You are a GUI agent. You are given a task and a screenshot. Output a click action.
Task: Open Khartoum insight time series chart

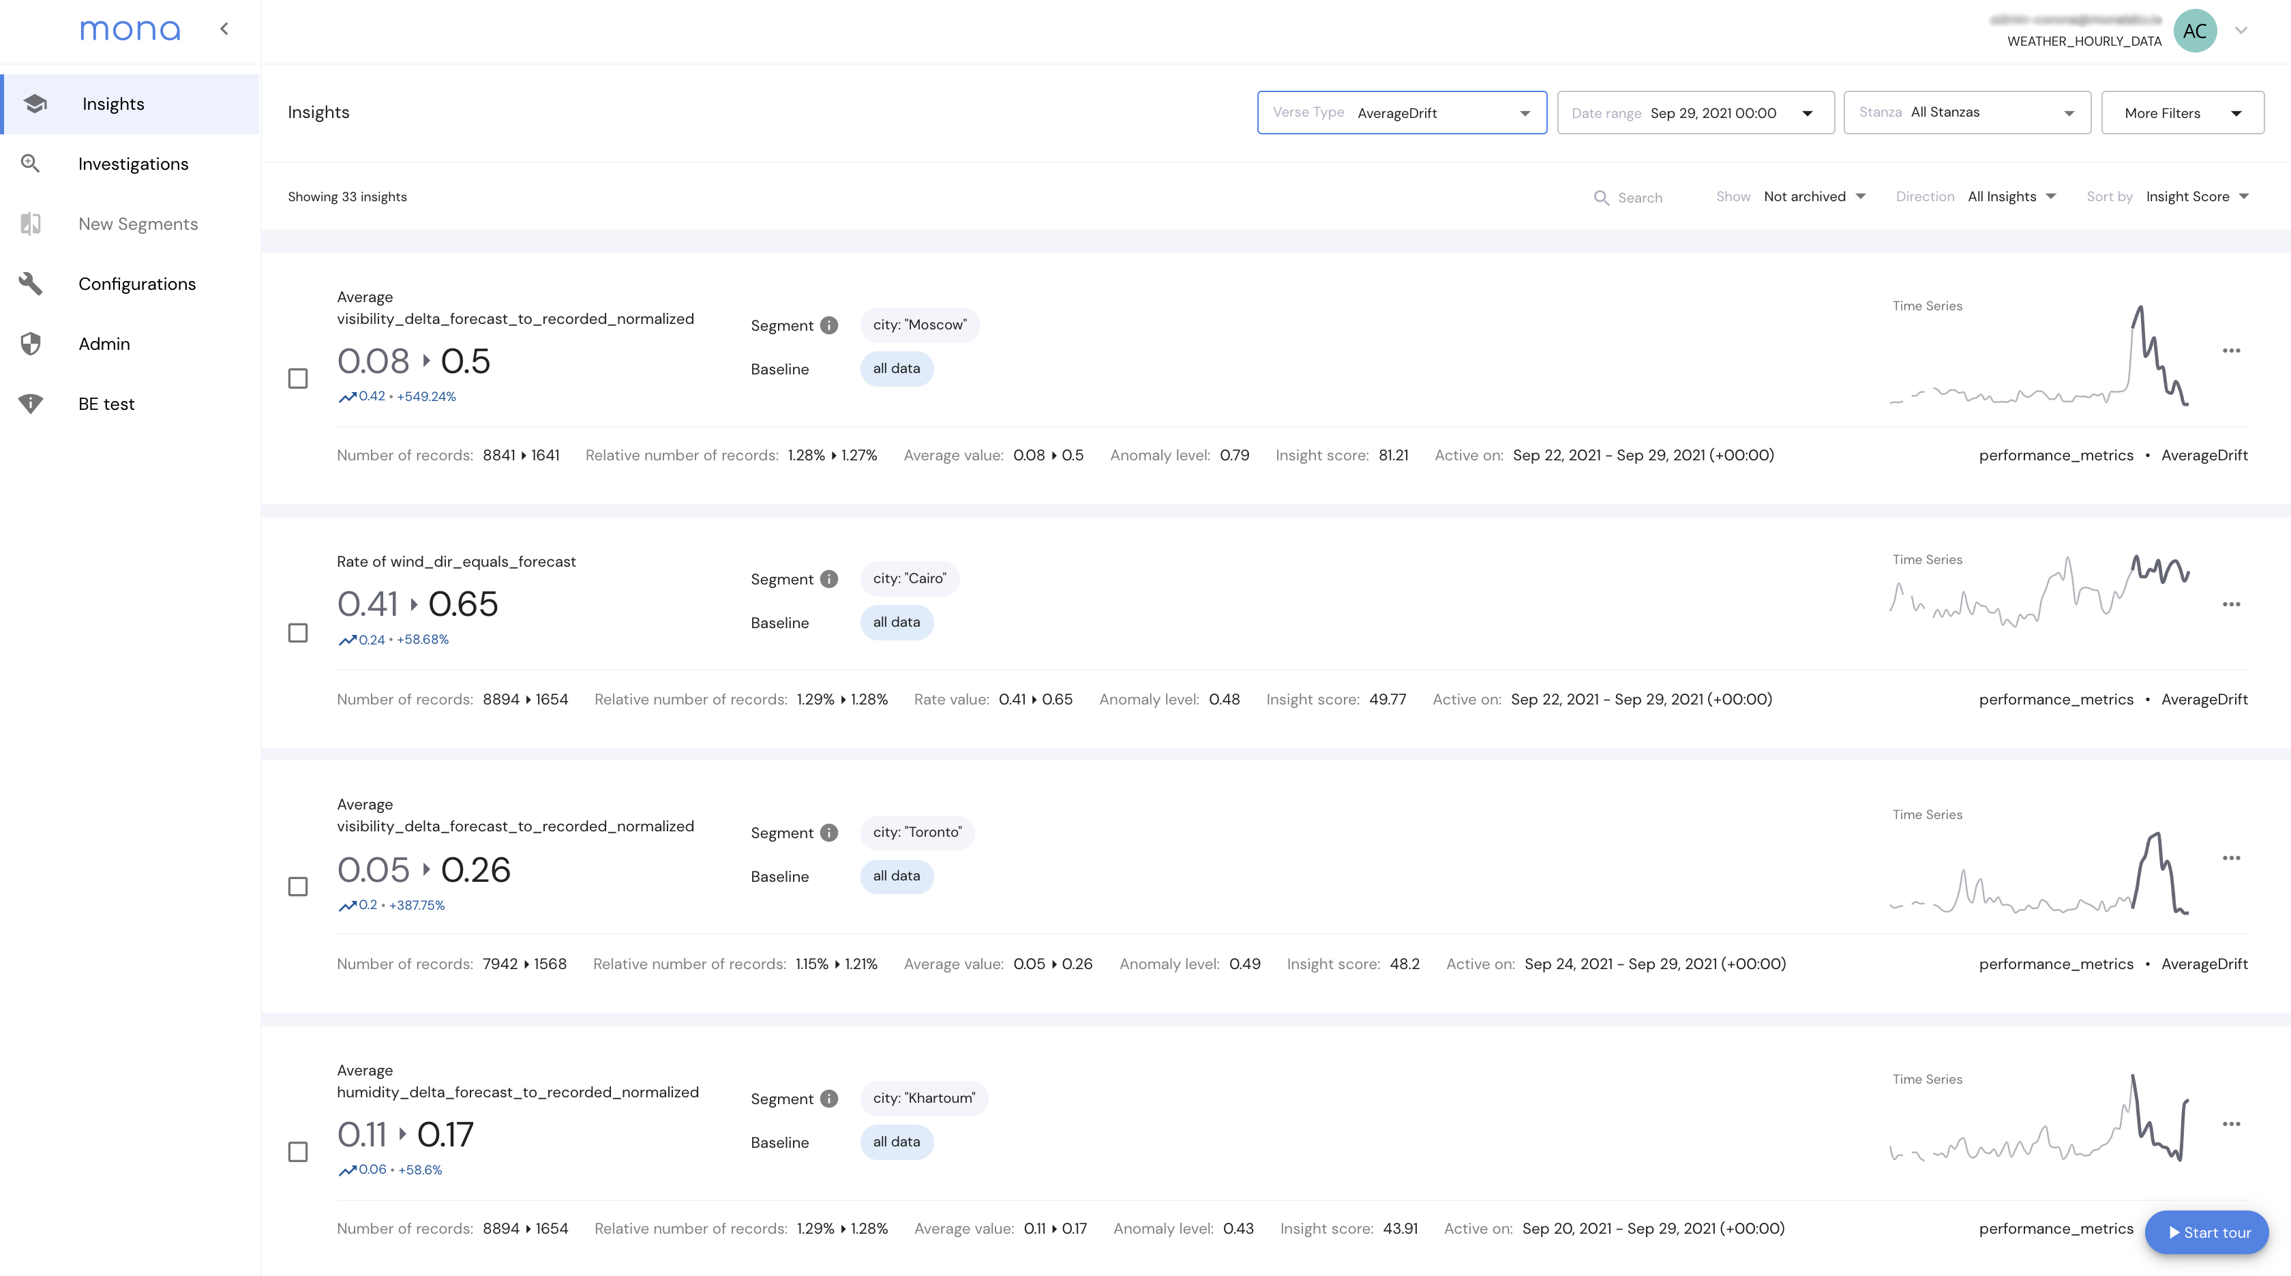click(x=2039, y=1118)
